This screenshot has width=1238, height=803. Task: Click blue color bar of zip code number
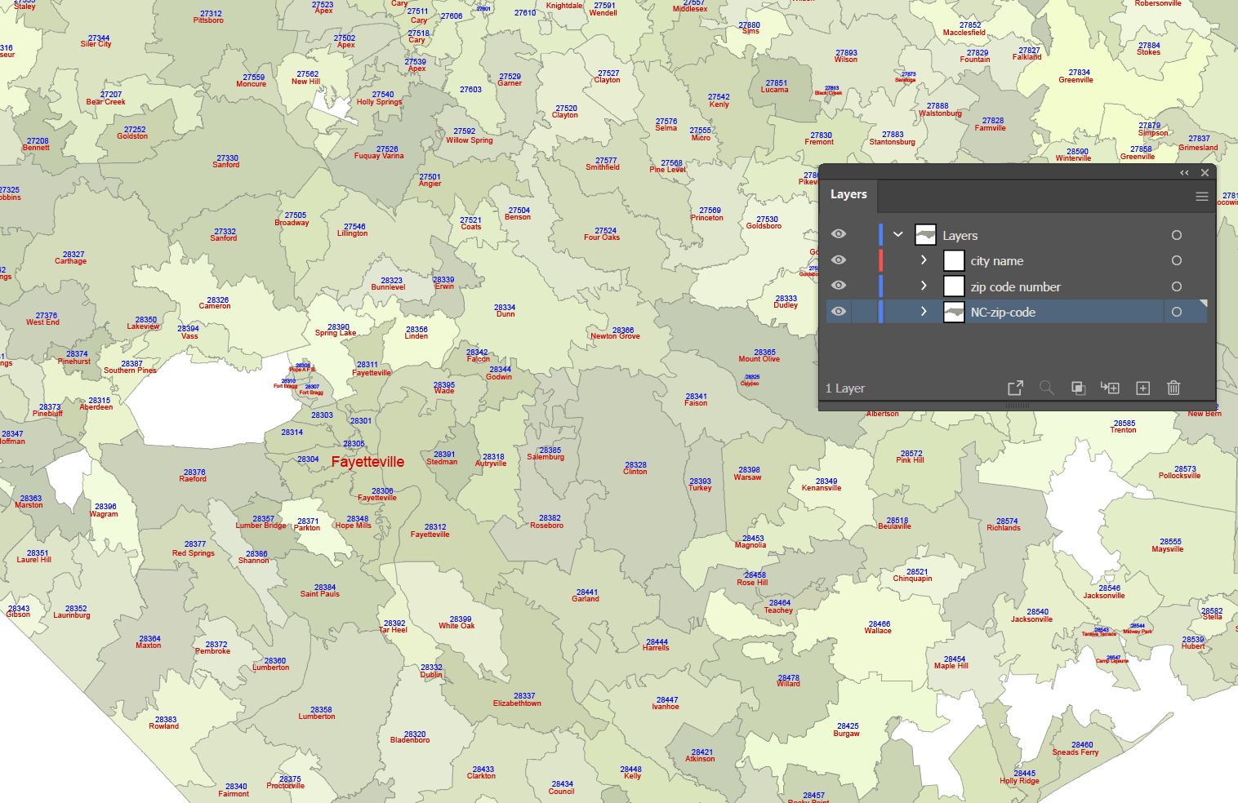(880, 286)
